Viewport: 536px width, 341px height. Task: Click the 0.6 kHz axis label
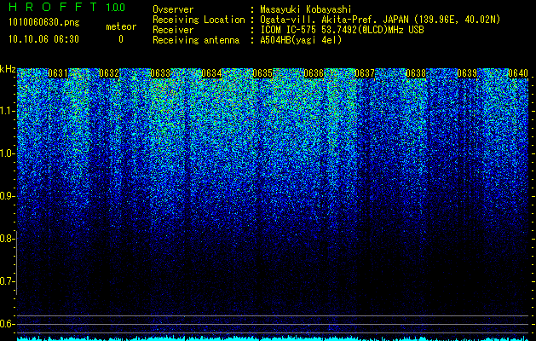point(7,324)
